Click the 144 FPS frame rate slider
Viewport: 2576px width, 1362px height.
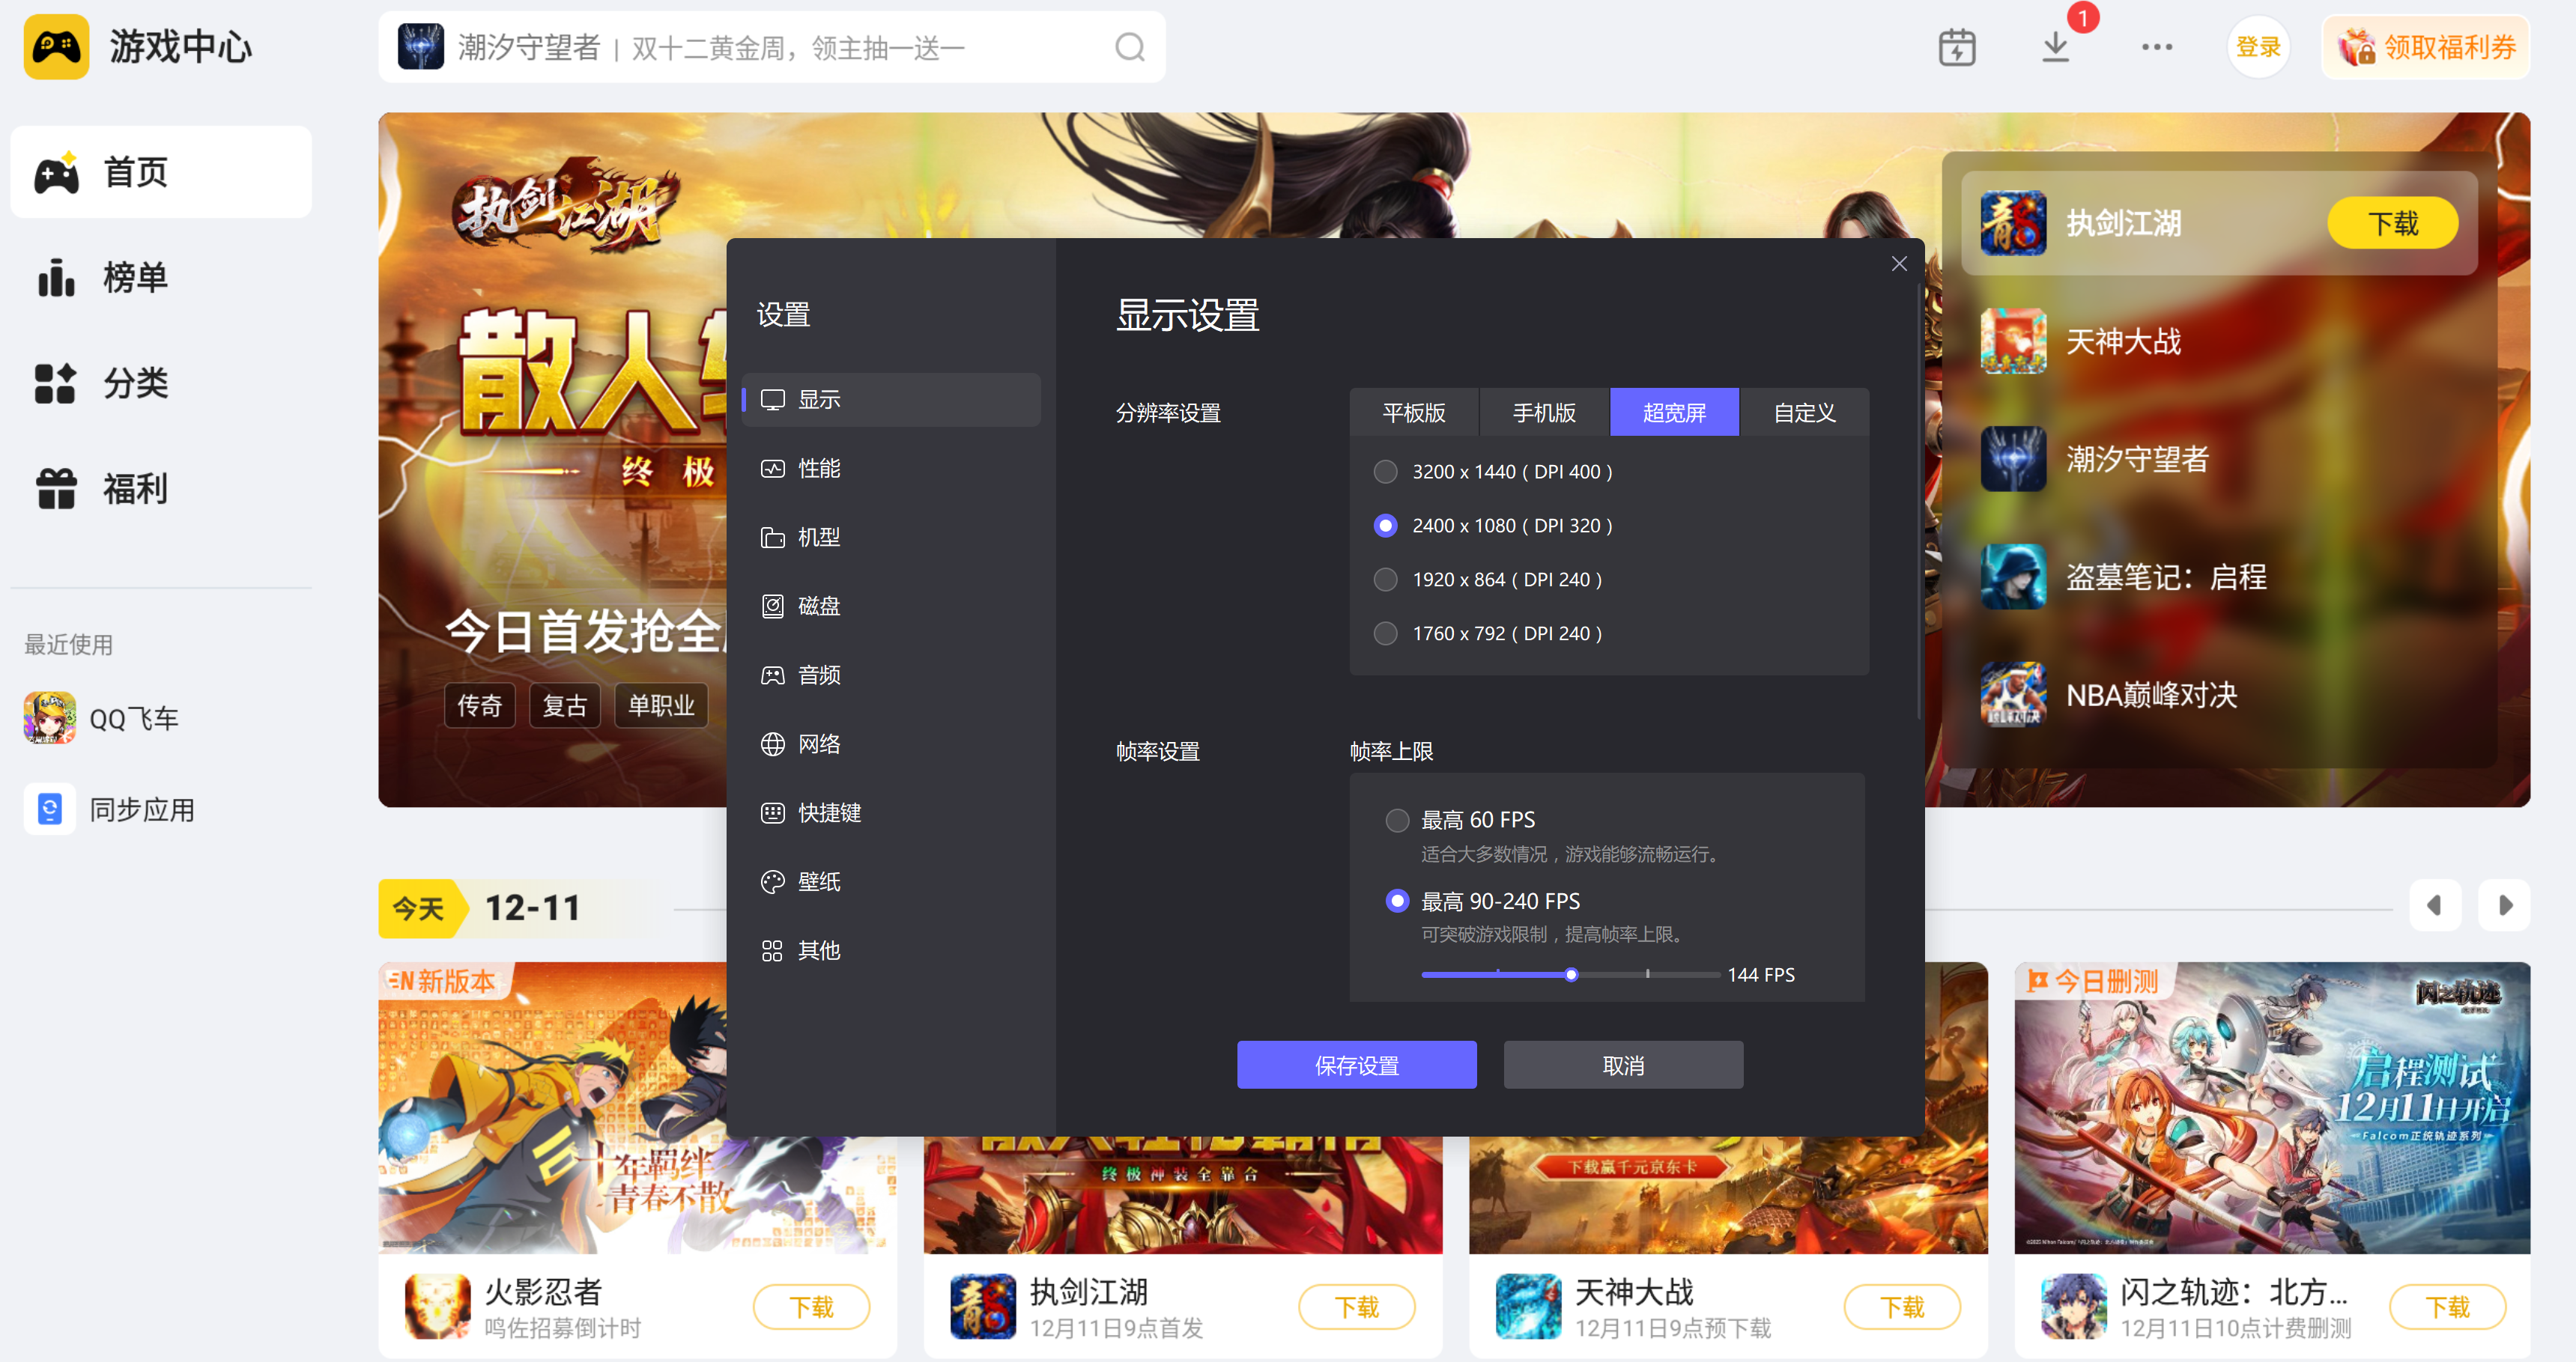[x=1570, y=976]
